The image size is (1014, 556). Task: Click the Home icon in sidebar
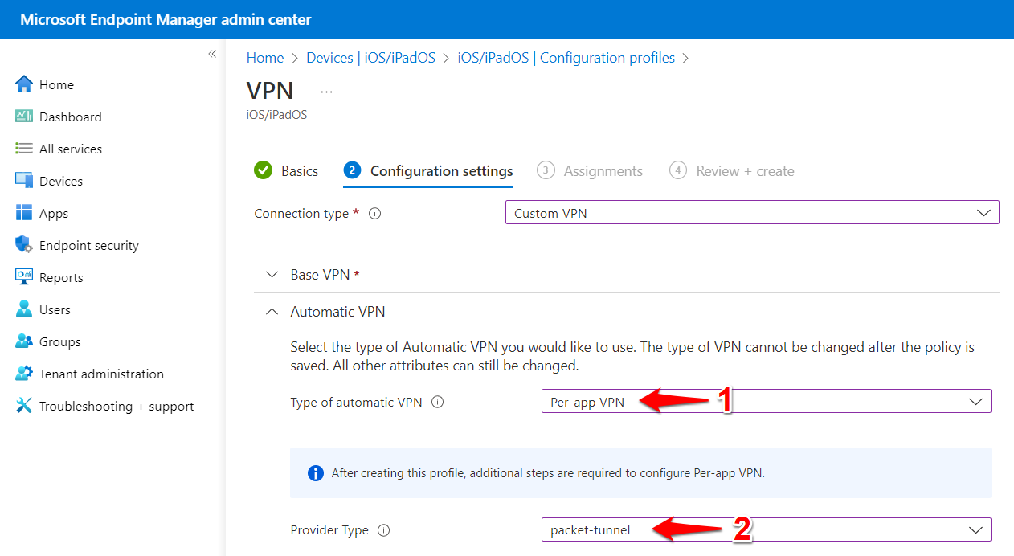coord(24,84)
